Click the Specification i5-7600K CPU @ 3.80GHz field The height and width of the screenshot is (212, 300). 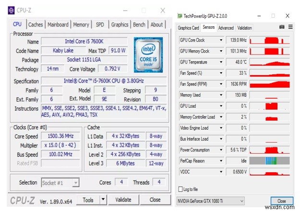pos(104,81)
